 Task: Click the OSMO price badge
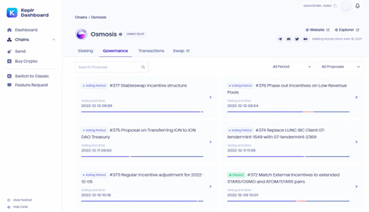click(x=135, y=34)
